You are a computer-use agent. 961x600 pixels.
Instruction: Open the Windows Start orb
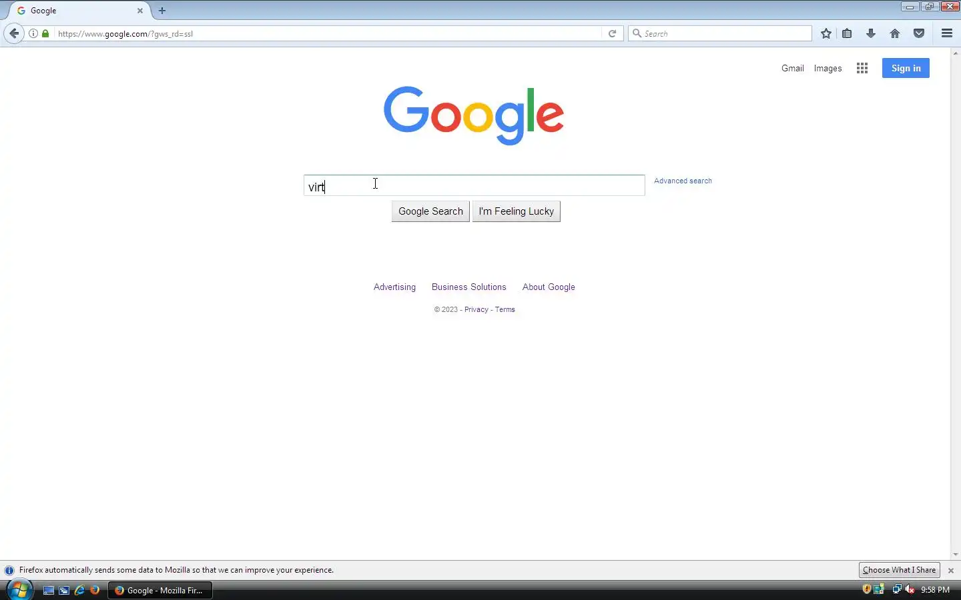click(x=19, y=590)
